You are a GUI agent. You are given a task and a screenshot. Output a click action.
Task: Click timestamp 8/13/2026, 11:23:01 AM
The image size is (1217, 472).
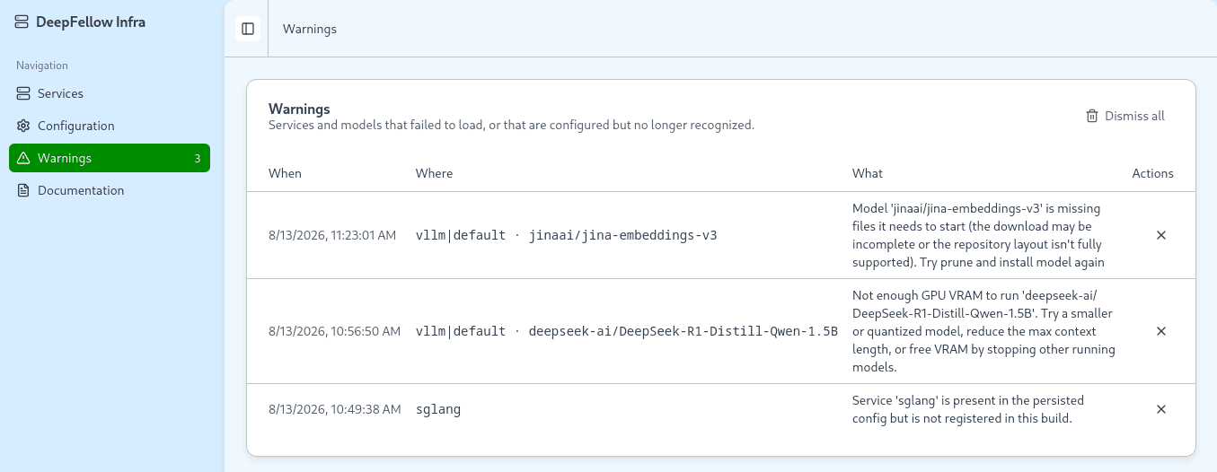(x=332, y=235)
